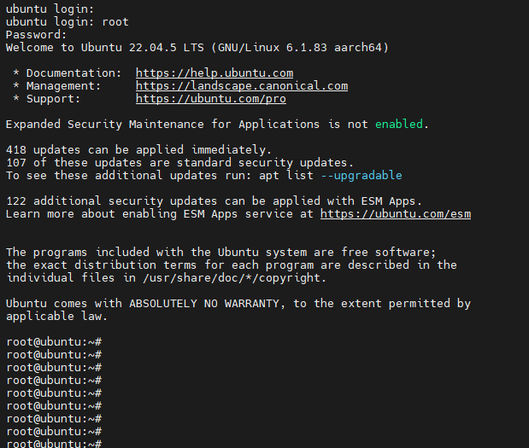529x448 pixels.
Task: Click the "* Documentation:" label
Action: tap(67, 73)
